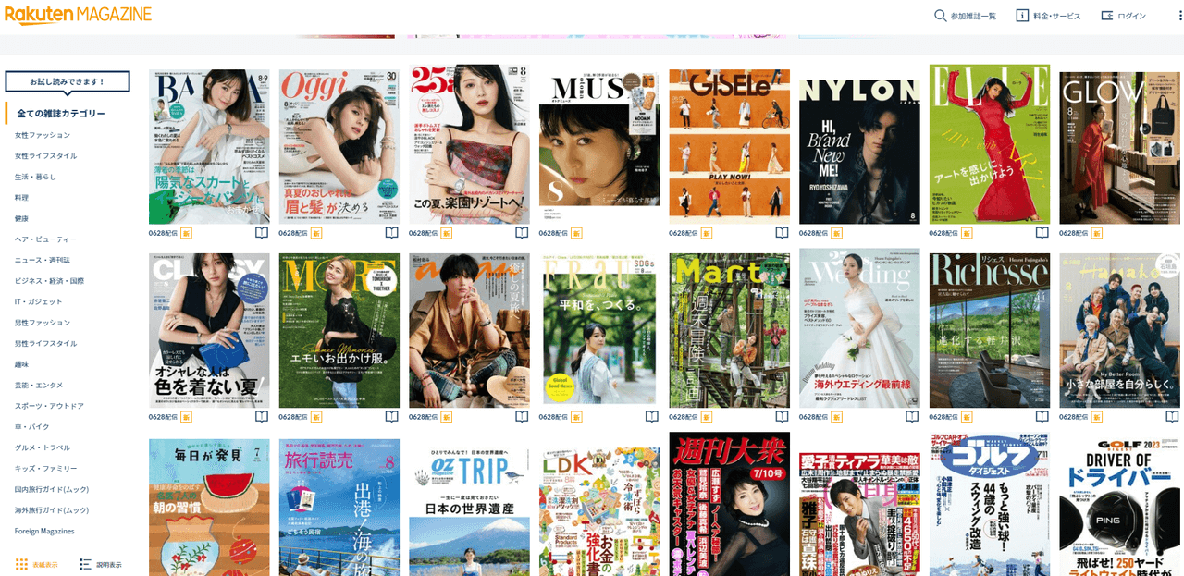Click the book preview icon under CLASSY
The height and width of the screenshot is (576, 1184).
[262, 417]
